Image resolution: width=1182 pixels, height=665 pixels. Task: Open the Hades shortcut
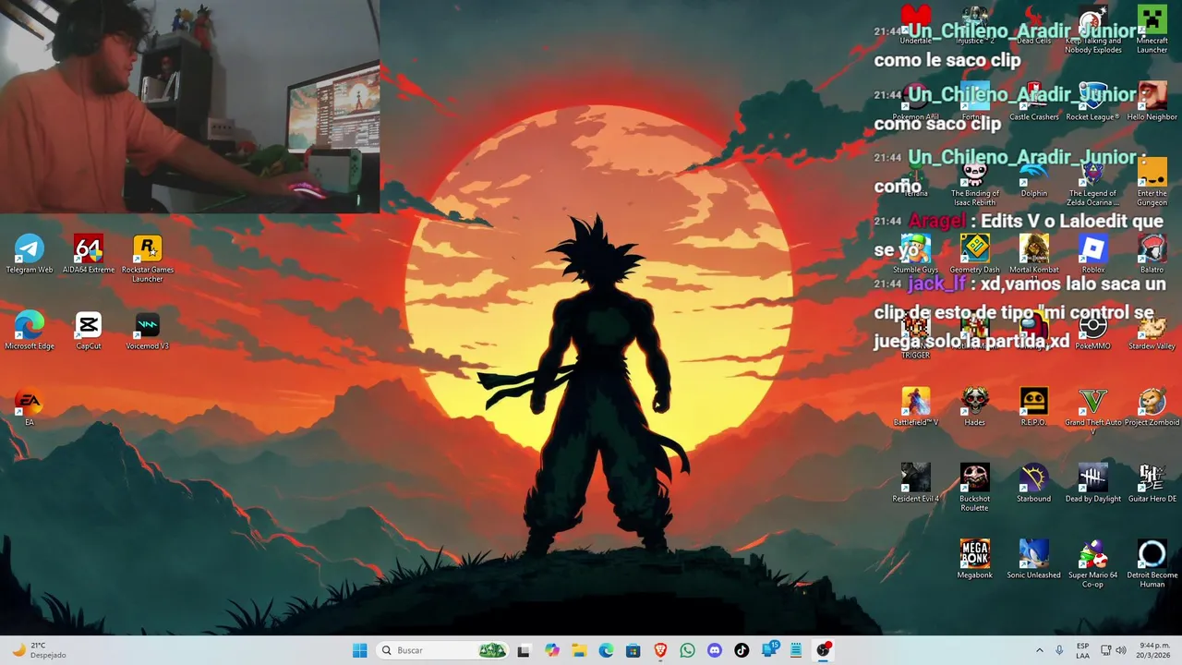click(x=974, y=407)
